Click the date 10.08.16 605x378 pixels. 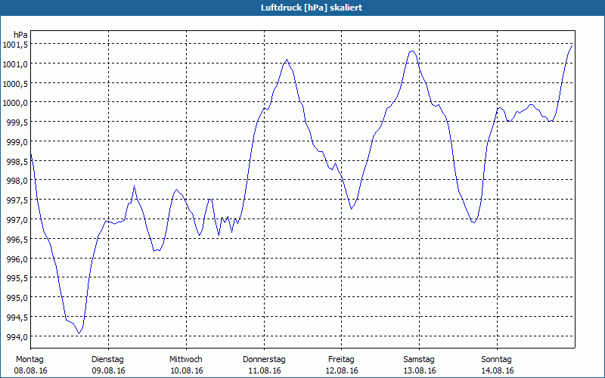pos(186,371)
